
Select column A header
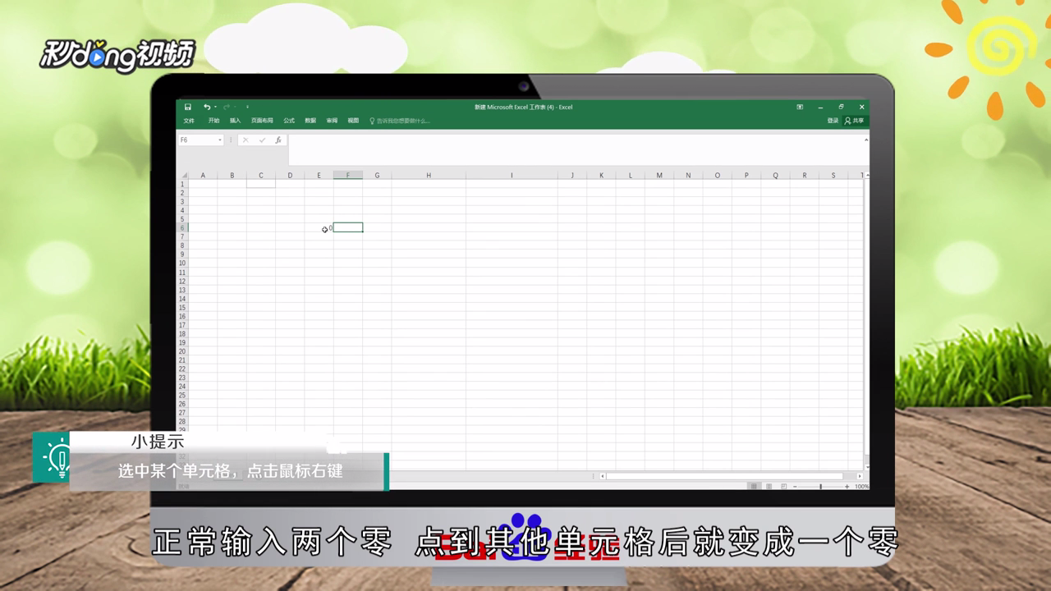pyautogui.click(x=203, y=176)
